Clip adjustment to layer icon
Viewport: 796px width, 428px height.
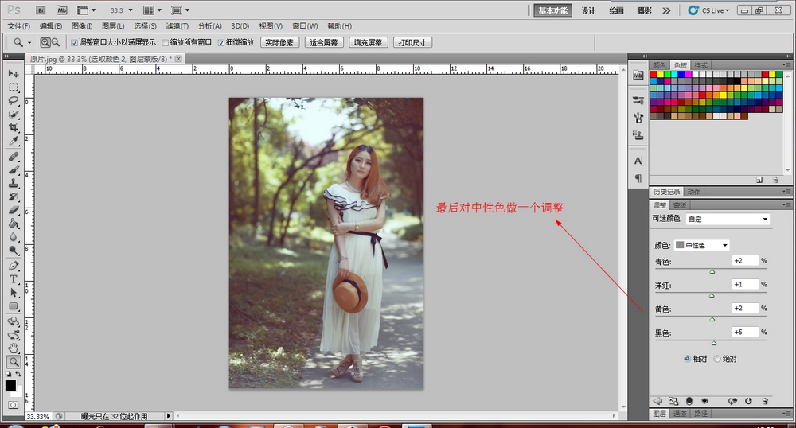[689, 401]
